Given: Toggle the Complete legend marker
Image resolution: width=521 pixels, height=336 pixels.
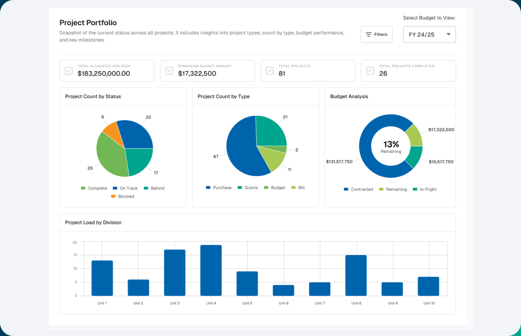Looking at the screenshot, I should click(84, 188).
